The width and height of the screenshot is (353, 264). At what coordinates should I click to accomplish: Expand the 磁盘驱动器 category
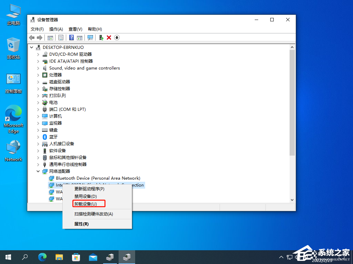click(x=38, y=82)
